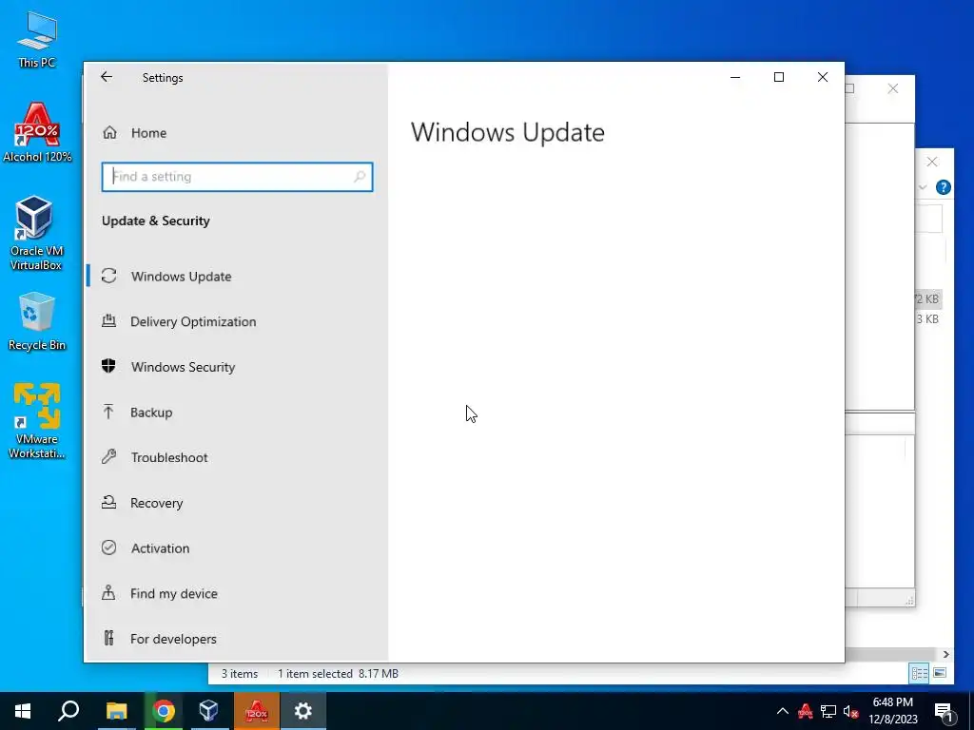Open Delivery Optimization settings
The width and height of the screenshot is (974, 730).
[192, 321]
